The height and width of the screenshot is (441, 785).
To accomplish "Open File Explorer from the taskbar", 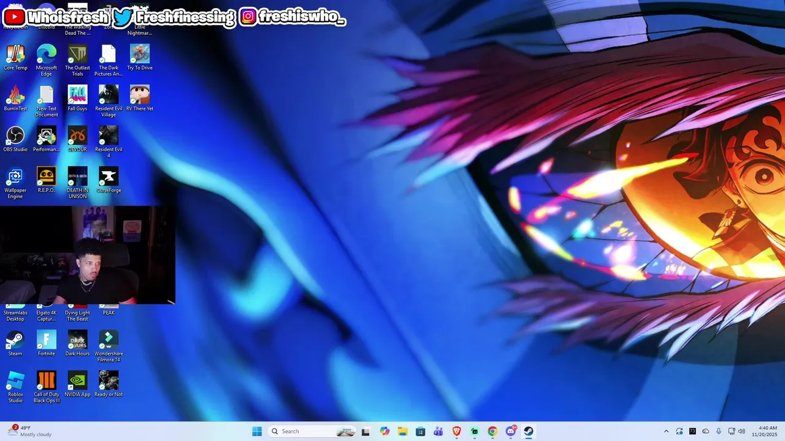I will (402, 431).
